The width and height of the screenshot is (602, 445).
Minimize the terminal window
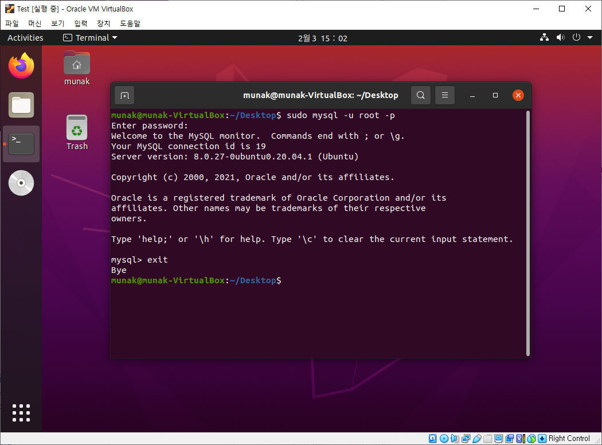point(472,95)
